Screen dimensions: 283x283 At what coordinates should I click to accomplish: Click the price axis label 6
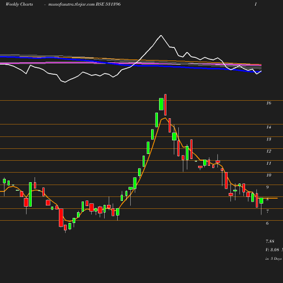pos(267,223)
